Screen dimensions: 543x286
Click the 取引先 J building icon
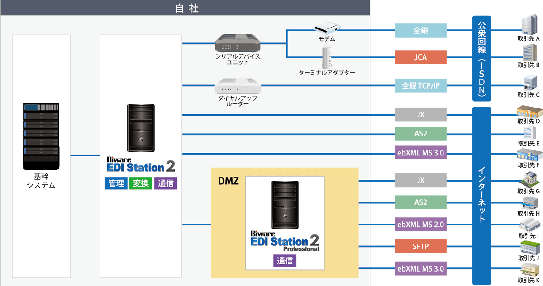529,247
